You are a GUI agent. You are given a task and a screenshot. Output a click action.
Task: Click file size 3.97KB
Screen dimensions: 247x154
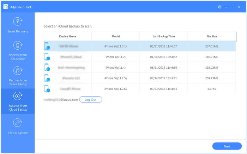pos(212,89)
